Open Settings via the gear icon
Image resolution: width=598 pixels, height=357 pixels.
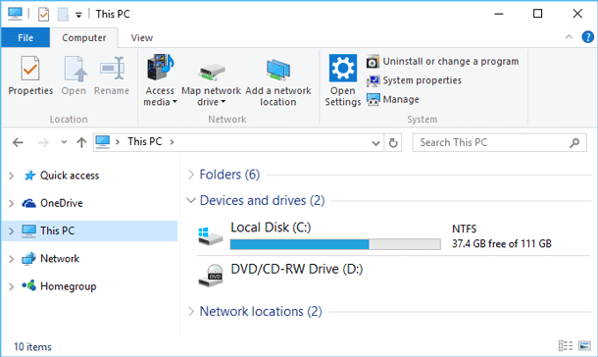tap(343, 68)
